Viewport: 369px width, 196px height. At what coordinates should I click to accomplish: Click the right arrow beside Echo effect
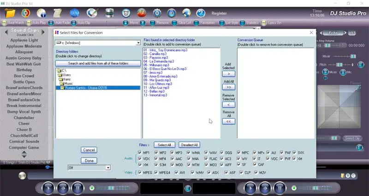345,33
